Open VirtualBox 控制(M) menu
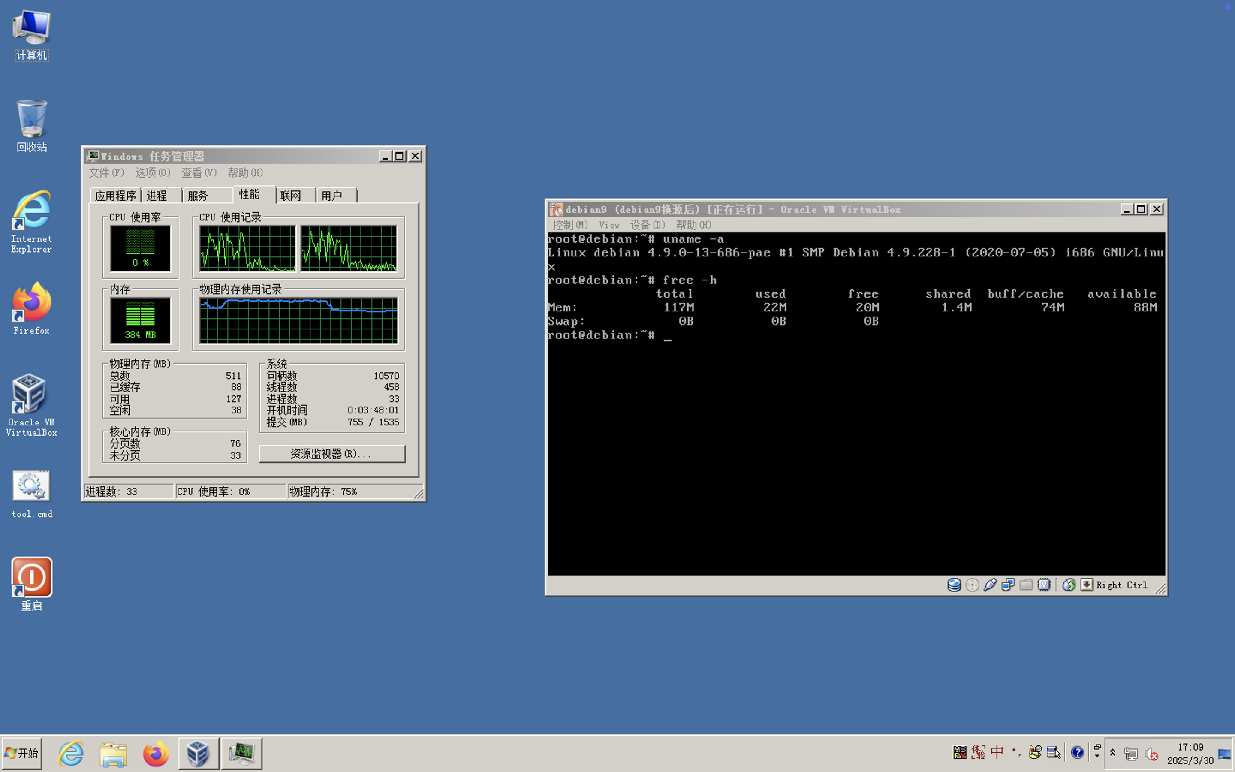The height and width of the screenshot is (772, 1235). pos(570,225)
